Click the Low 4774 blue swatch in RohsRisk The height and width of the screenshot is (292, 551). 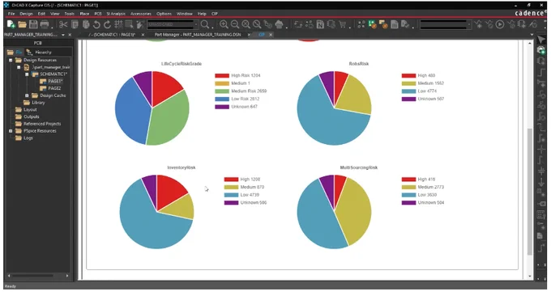(x=408, y=91)
